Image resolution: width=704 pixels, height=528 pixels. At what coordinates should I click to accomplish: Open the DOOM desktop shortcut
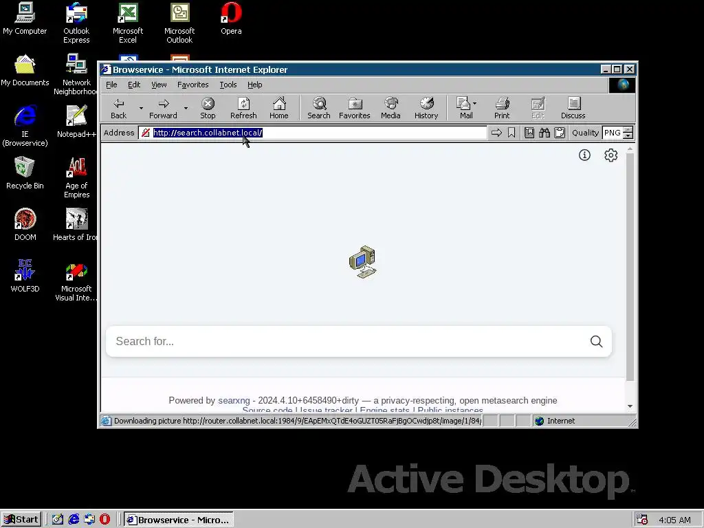coord(25,225)
